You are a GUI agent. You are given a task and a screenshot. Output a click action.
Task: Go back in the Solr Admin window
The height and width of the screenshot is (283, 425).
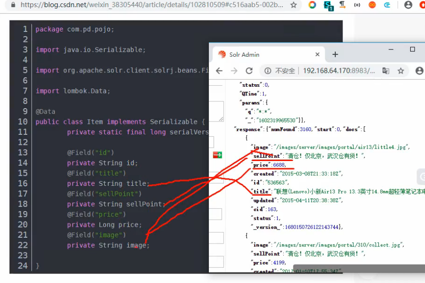219,71
